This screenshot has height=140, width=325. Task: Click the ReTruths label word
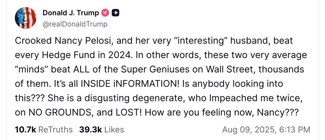(56, 130)
